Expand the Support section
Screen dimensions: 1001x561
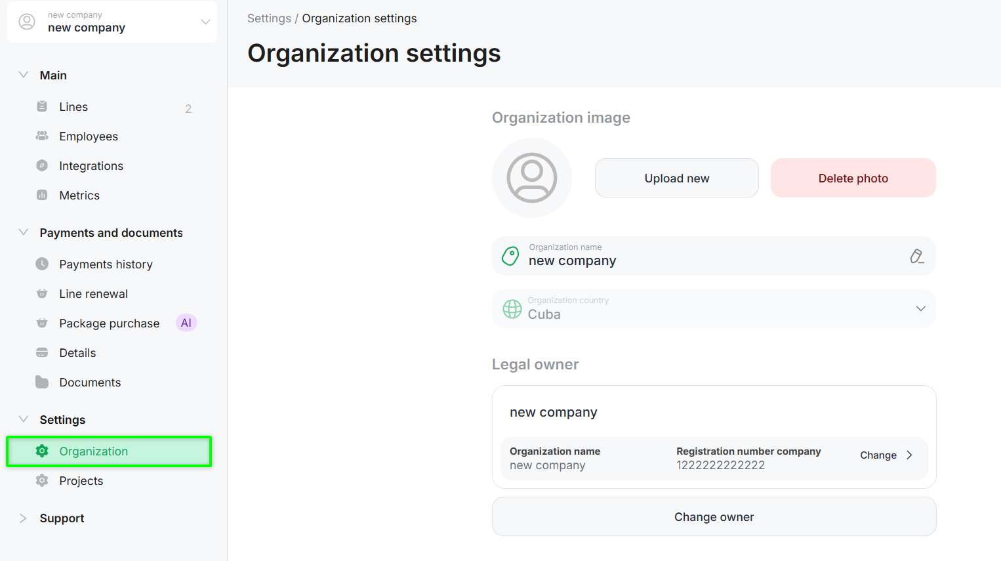(24, 518)
